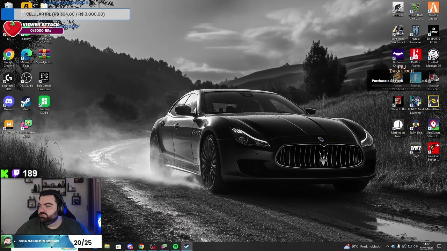This screenshot has height=251, width=447.
Task: Switch to Discord in the taskbar
Action: pyautogui.click(x=130, y=246)
